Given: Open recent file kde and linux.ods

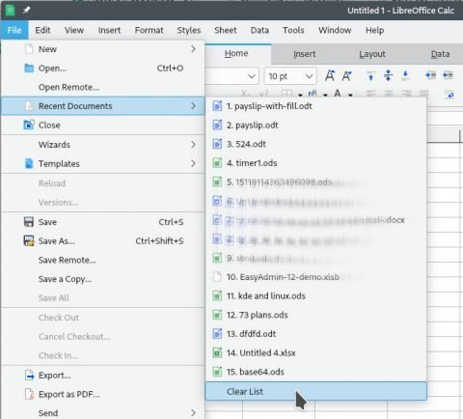Looking at the screenshot, I should pos(316,295).
